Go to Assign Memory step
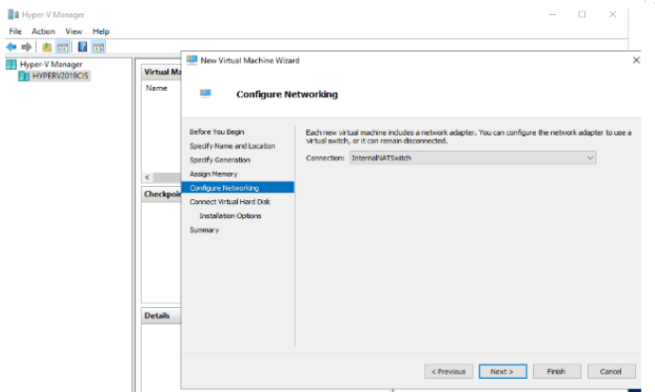655x392 pixels. 214,174
